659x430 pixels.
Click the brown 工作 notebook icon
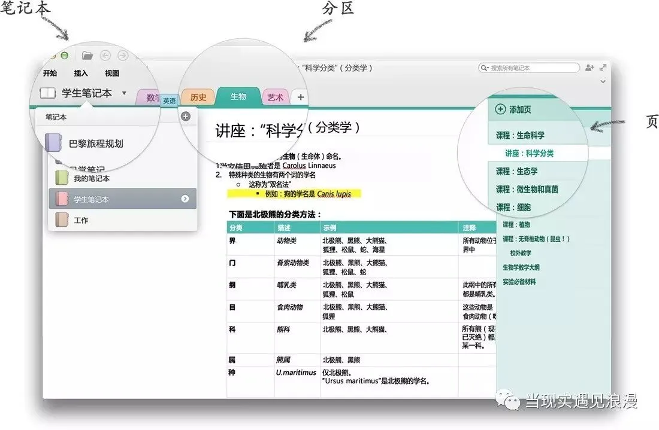(62, 219)
